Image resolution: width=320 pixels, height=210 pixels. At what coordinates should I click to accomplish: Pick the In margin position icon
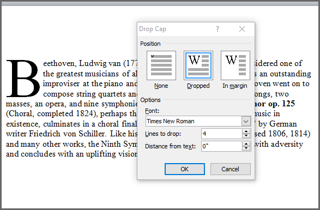coord(236,65)
